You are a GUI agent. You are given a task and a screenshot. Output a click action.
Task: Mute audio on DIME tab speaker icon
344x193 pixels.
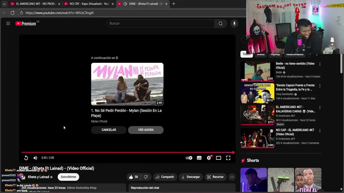[125, 4]
